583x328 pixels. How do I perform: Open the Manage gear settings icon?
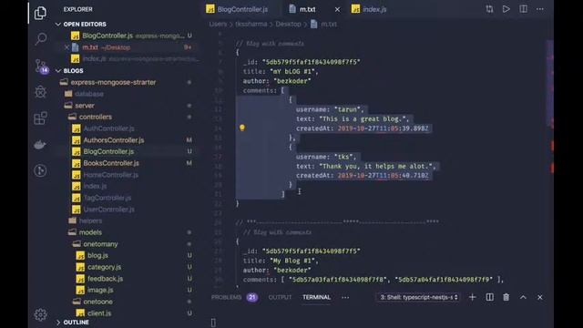[40, 314]
